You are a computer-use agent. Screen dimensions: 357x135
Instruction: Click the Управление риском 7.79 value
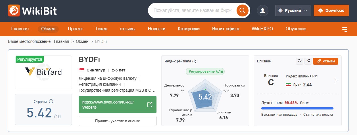coord(180,120)
